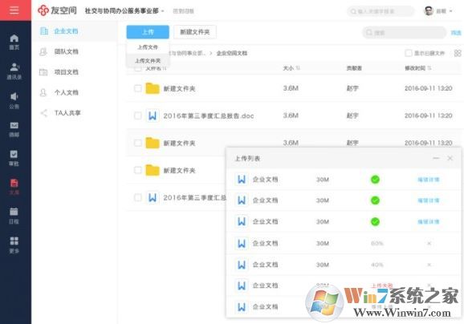Focus the top global search field
Screen dimensions: 464x324
[381, 11]
